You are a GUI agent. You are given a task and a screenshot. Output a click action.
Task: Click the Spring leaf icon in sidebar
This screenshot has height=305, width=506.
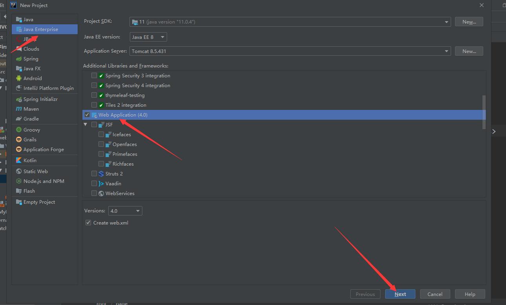(19, 58)
